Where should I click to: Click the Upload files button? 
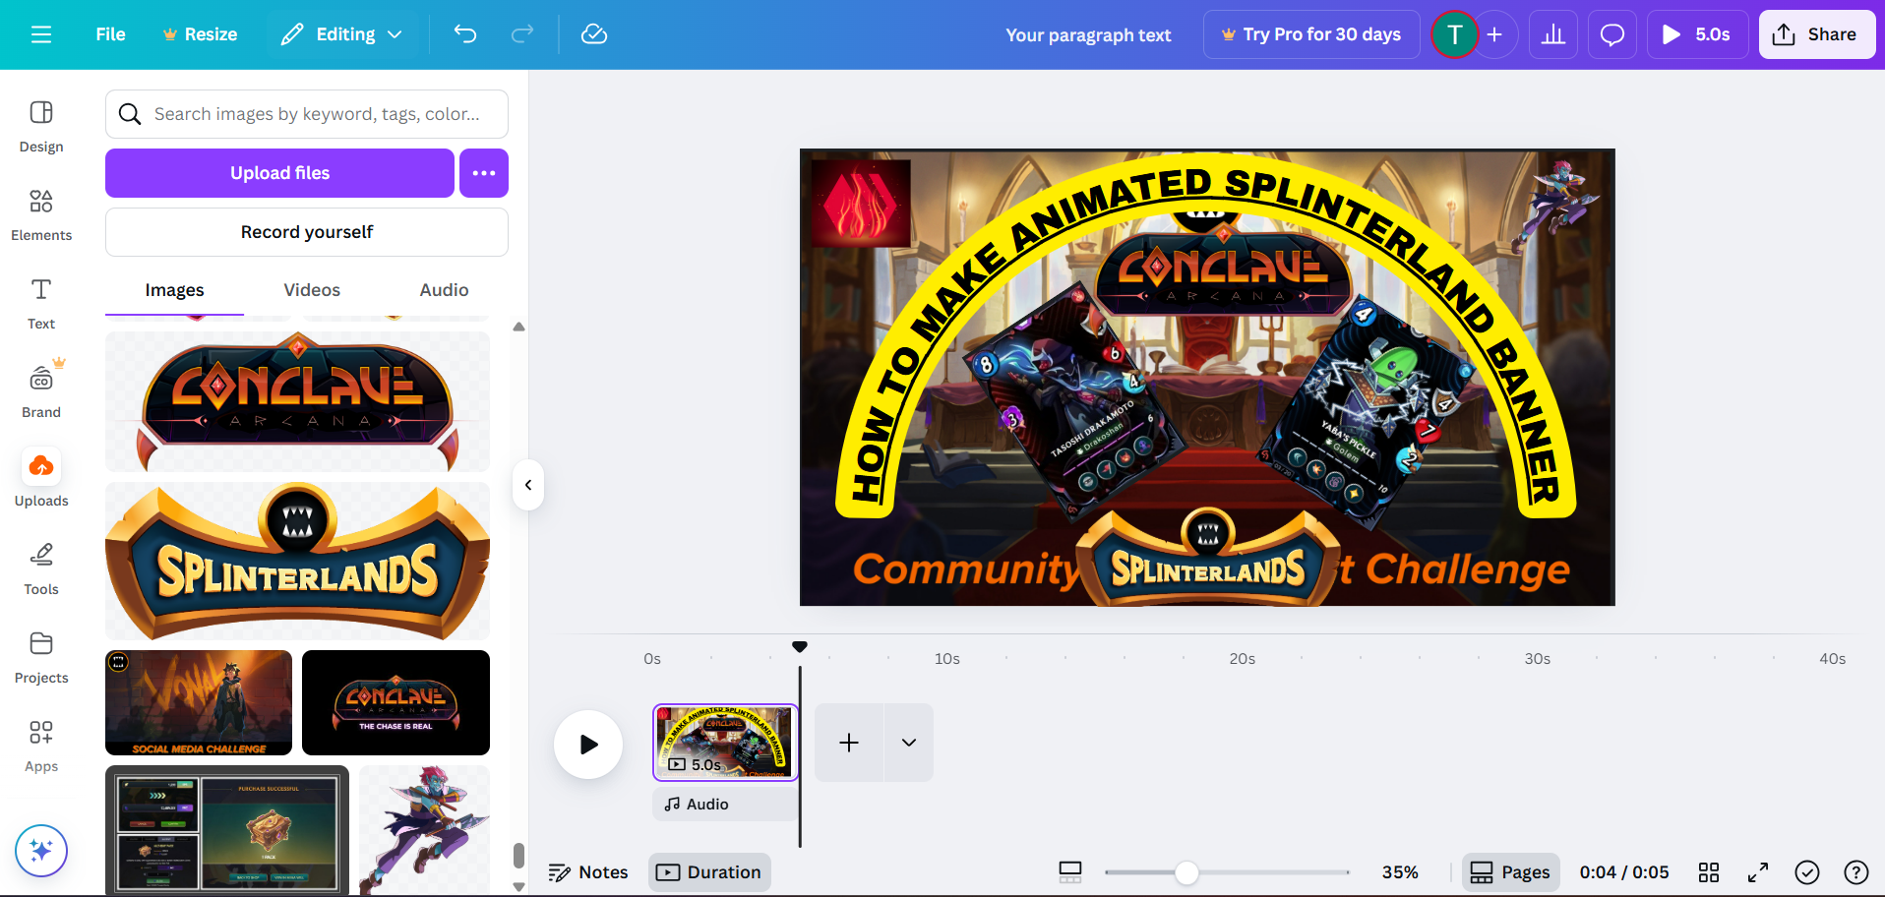279,173
